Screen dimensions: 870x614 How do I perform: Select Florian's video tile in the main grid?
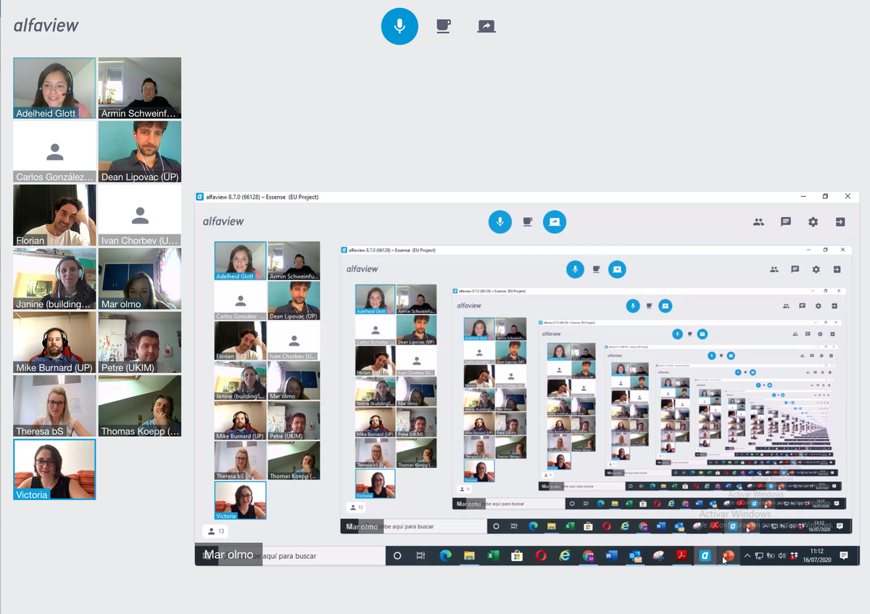(54, 216)
